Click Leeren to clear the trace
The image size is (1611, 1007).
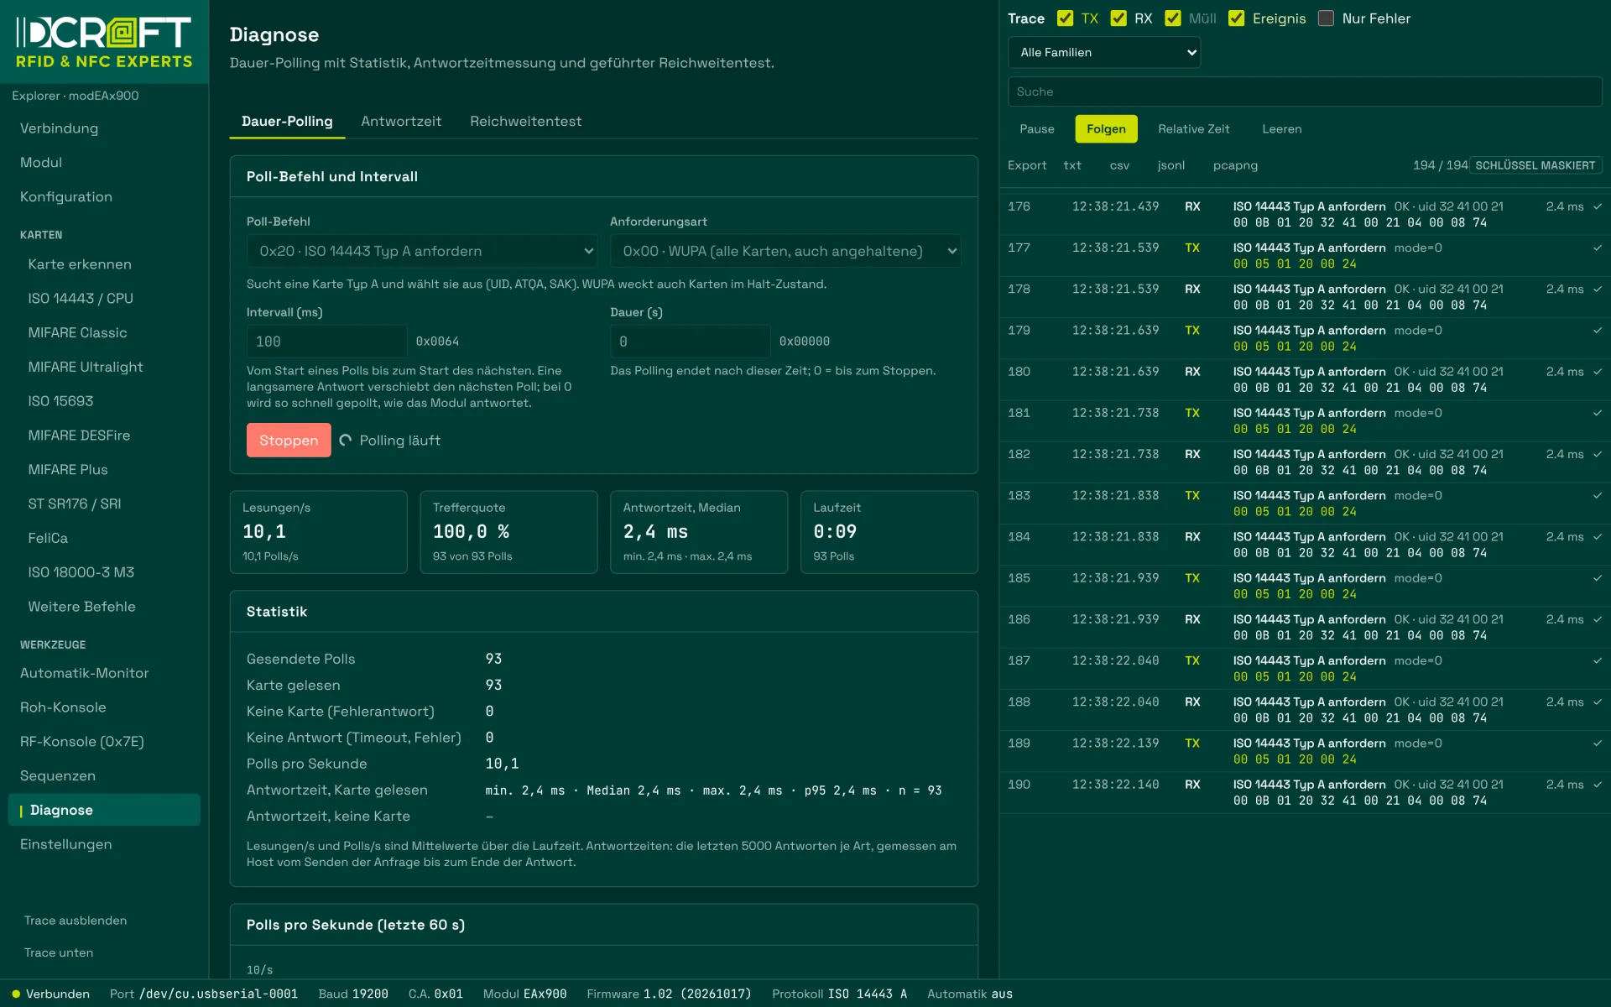coord(1282,129)
